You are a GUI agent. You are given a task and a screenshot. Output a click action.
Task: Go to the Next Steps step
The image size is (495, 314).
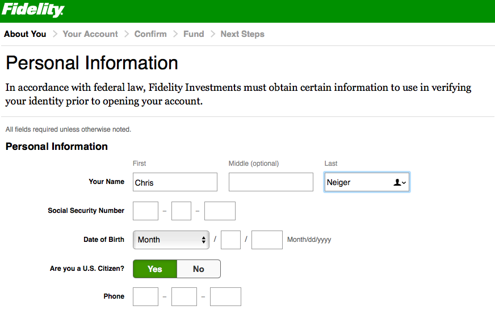point(242,34)
